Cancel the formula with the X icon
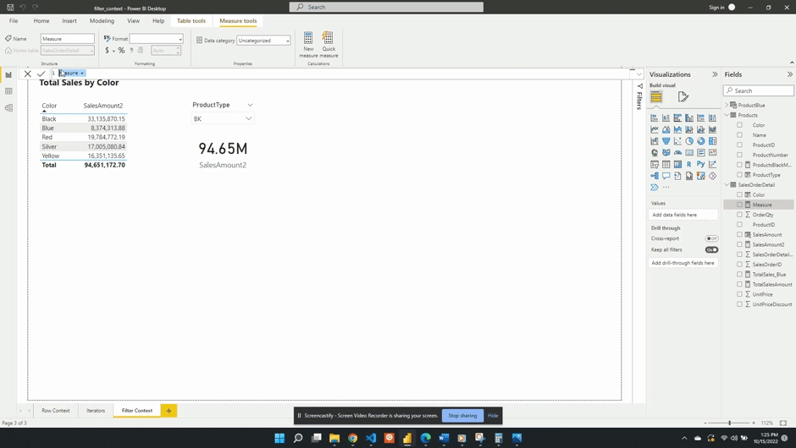 [28, 74]
